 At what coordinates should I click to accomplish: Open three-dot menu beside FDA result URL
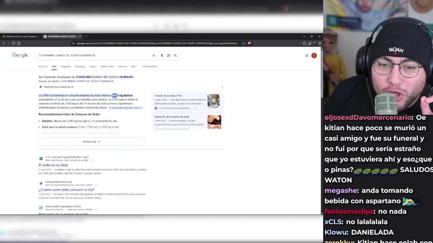click(92, 160)
